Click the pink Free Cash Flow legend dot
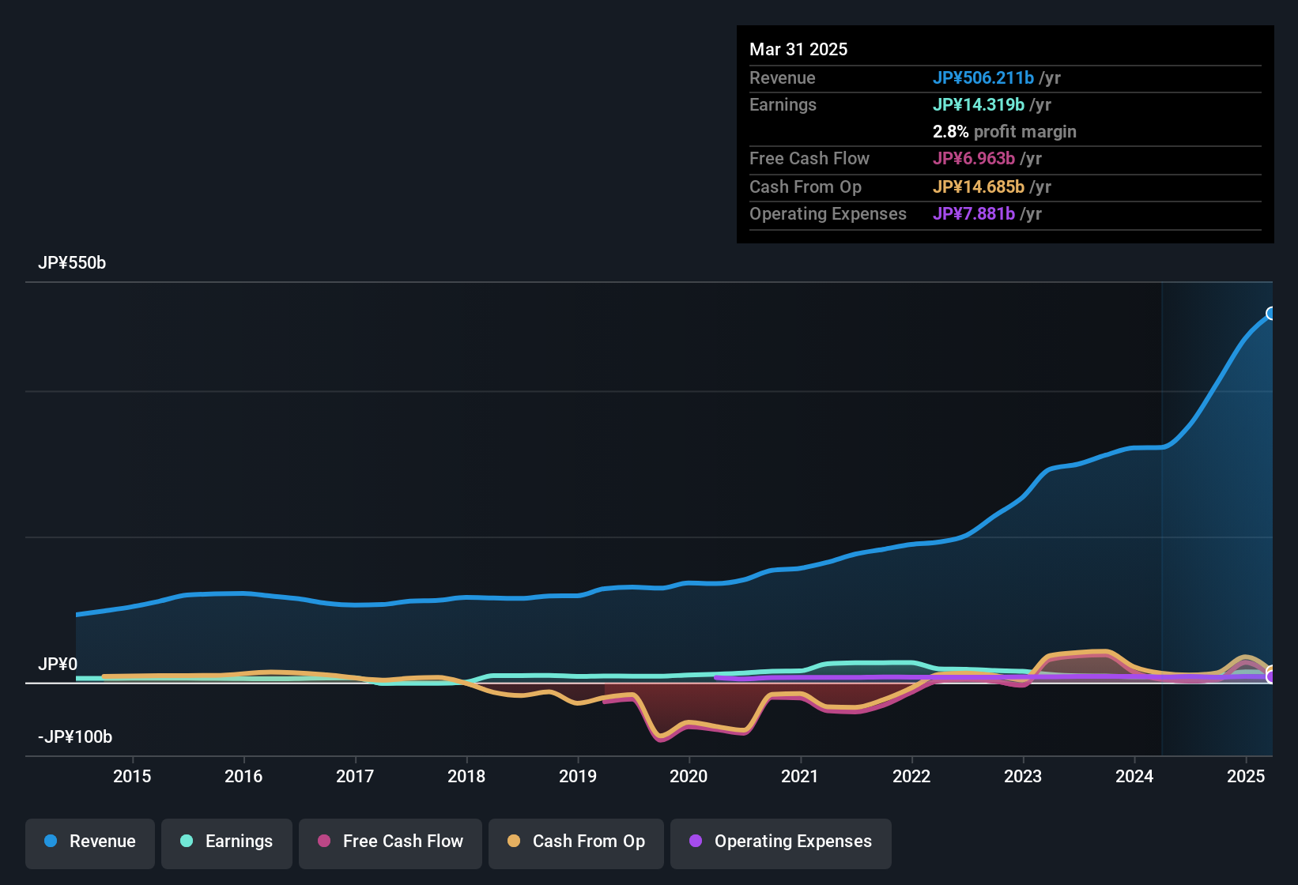The height and width of the screenshot is (885, 1298). point(323,842)
